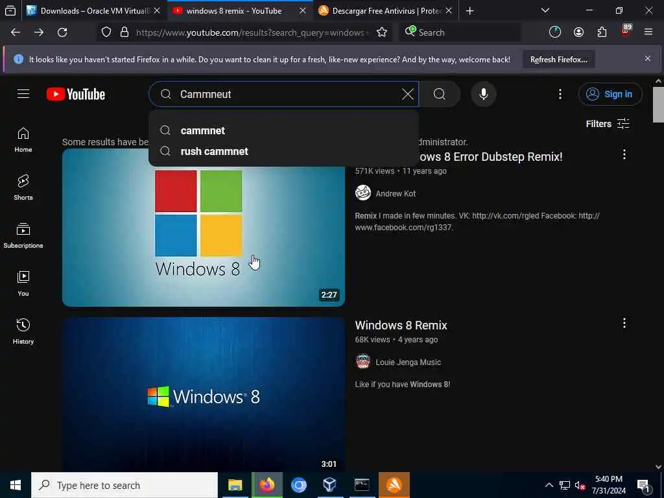The image size is (664, 498).
Task: View site info via the padlock icon
Action: (124, 32)
